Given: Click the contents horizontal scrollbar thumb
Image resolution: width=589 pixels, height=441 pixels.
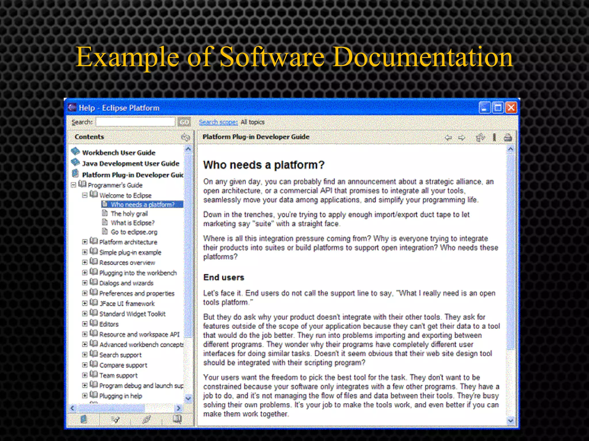Looking at the screenshot, I should [111, 408].
